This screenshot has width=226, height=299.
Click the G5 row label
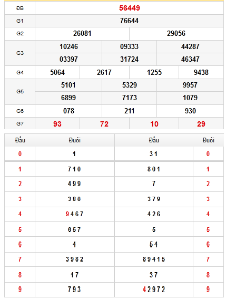tap(20, 92)
